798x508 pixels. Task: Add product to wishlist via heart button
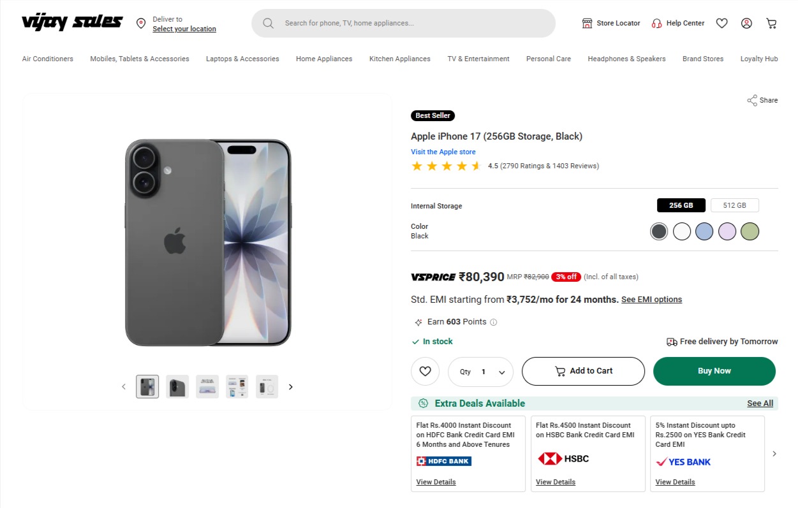(x=425, y=372)
